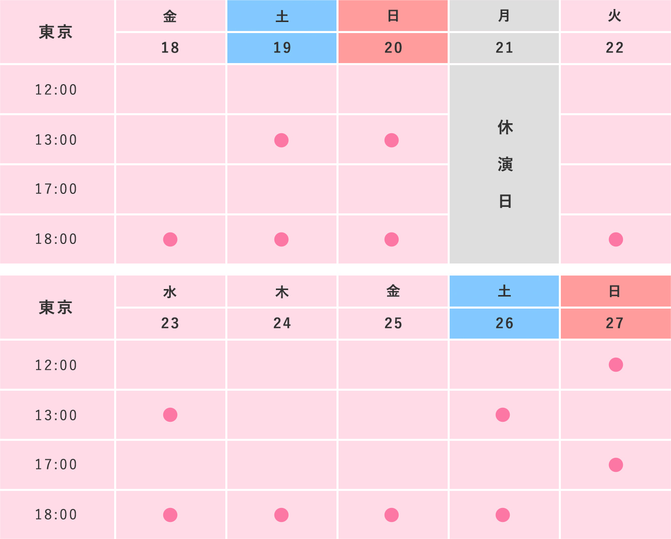Select the 17:00 dot on Sunday 27

tap(616, 465)
